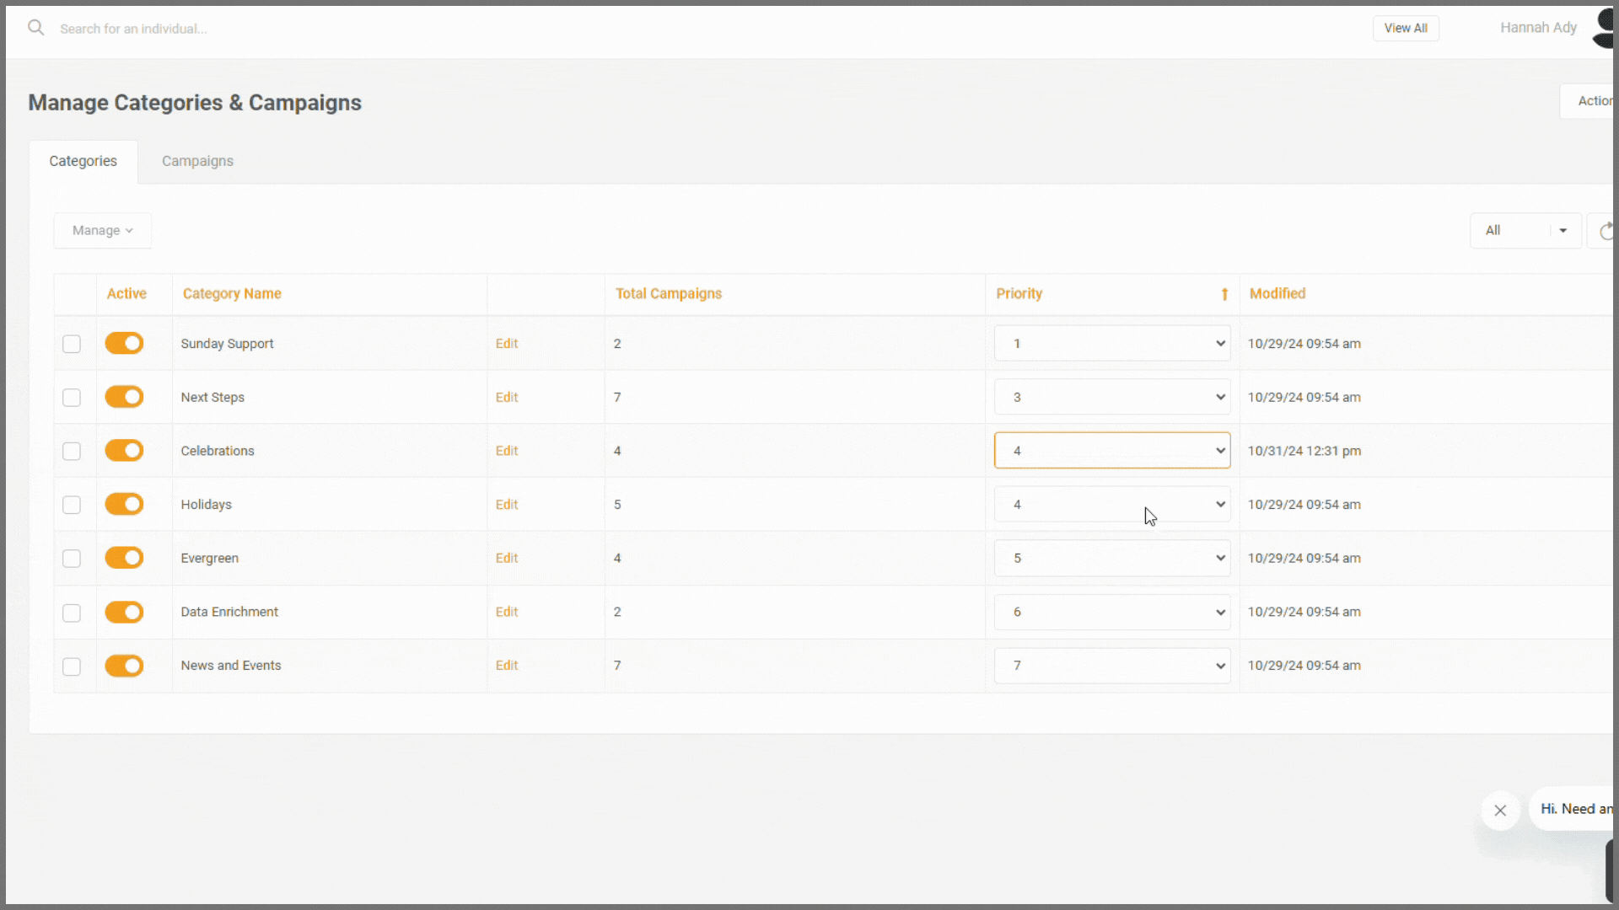Click the View All button
1619x910 pixels.
(1406, 28)
